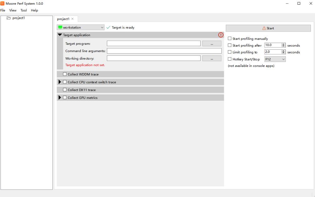Close the project1 tab
Image resolution: width=315 pixels, height=197 pixels.
[73, 19]
